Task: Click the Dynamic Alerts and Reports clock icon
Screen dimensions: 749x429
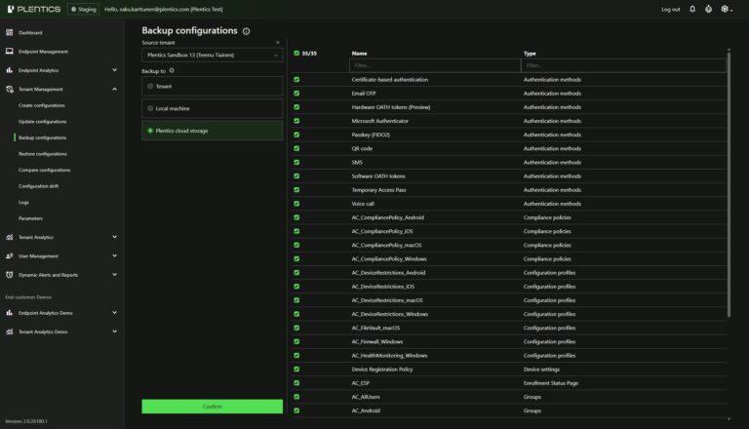Action: point(10,275)
